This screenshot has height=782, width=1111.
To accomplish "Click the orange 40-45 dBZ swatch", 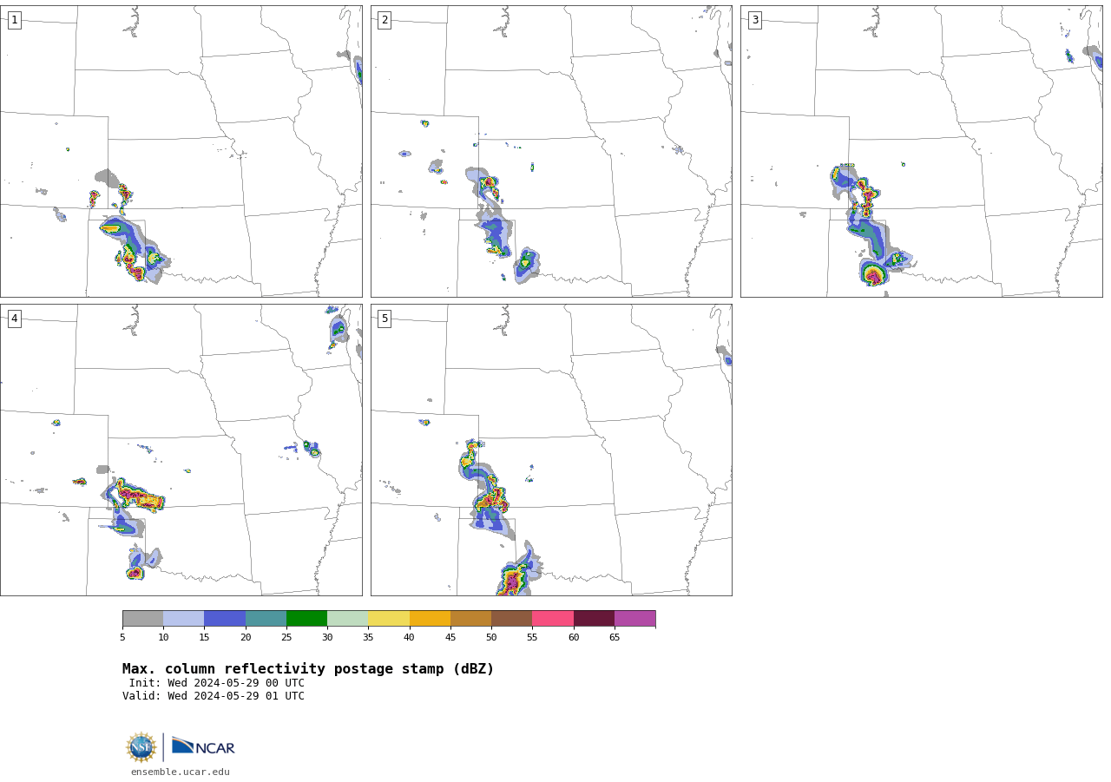I will 430,618.
